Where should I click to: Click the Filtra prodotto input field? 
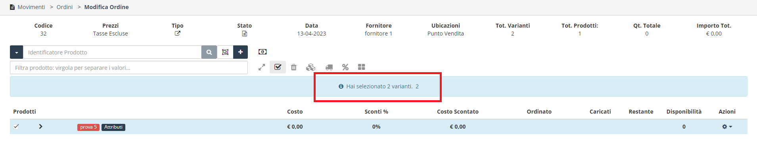coord(129,67)
